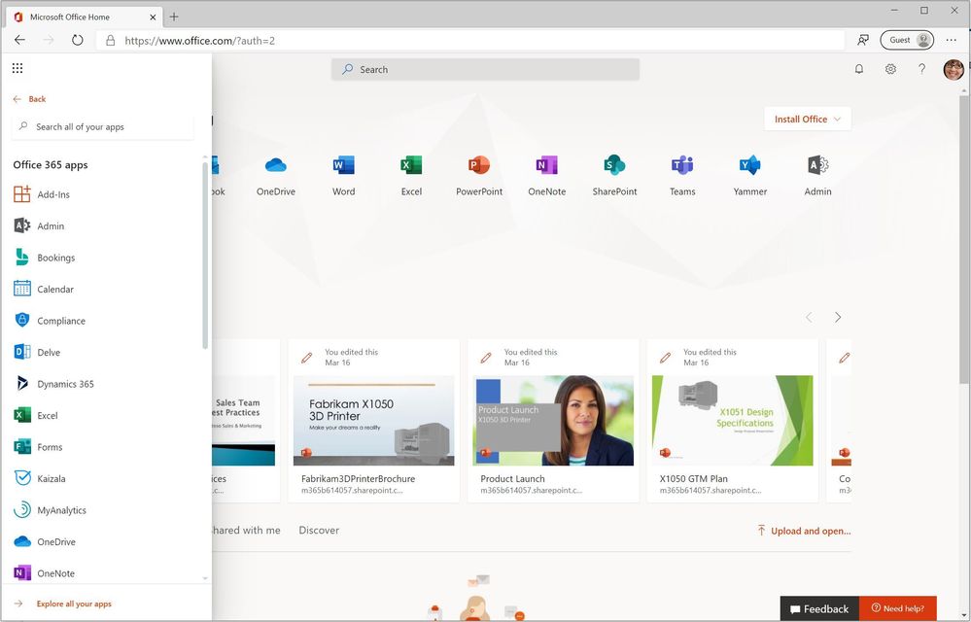971x622 pixels.
Task: Open the Guest profile menu in the browser
Action: (x=907, y=40)
